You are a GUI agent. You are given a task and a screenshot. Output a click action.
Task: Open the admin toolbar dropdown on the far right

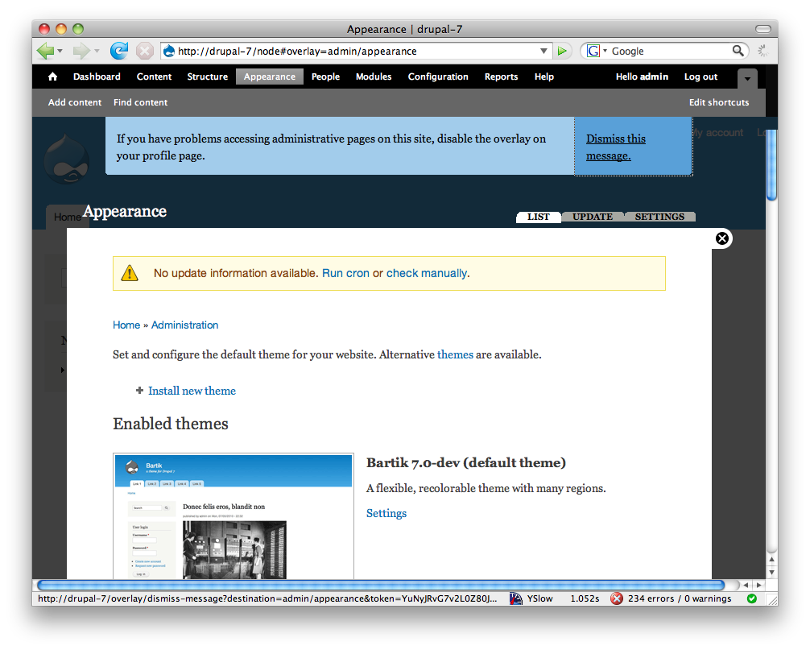747,79
